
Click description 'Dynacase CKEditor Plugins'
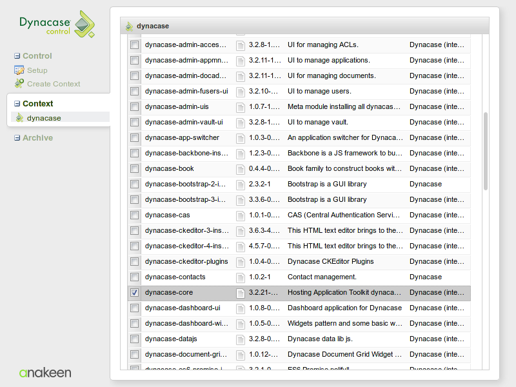point(331,261)
